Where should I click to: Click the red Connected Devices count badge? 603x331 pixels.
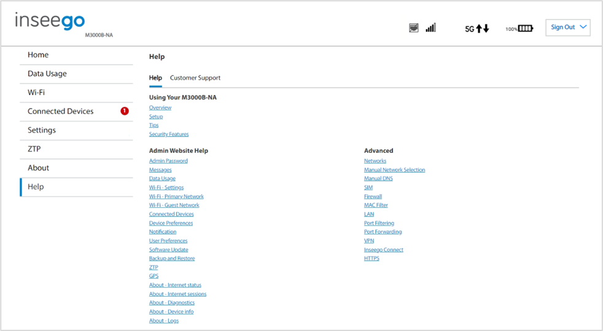(125, 111)
